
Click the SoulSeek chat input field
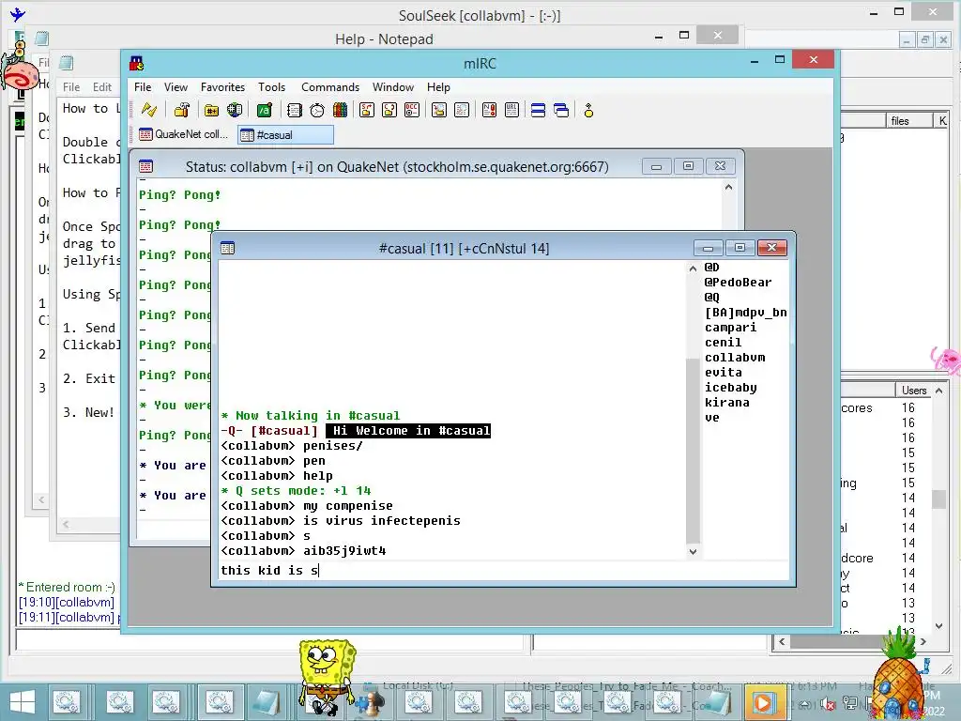click(269, 641)
